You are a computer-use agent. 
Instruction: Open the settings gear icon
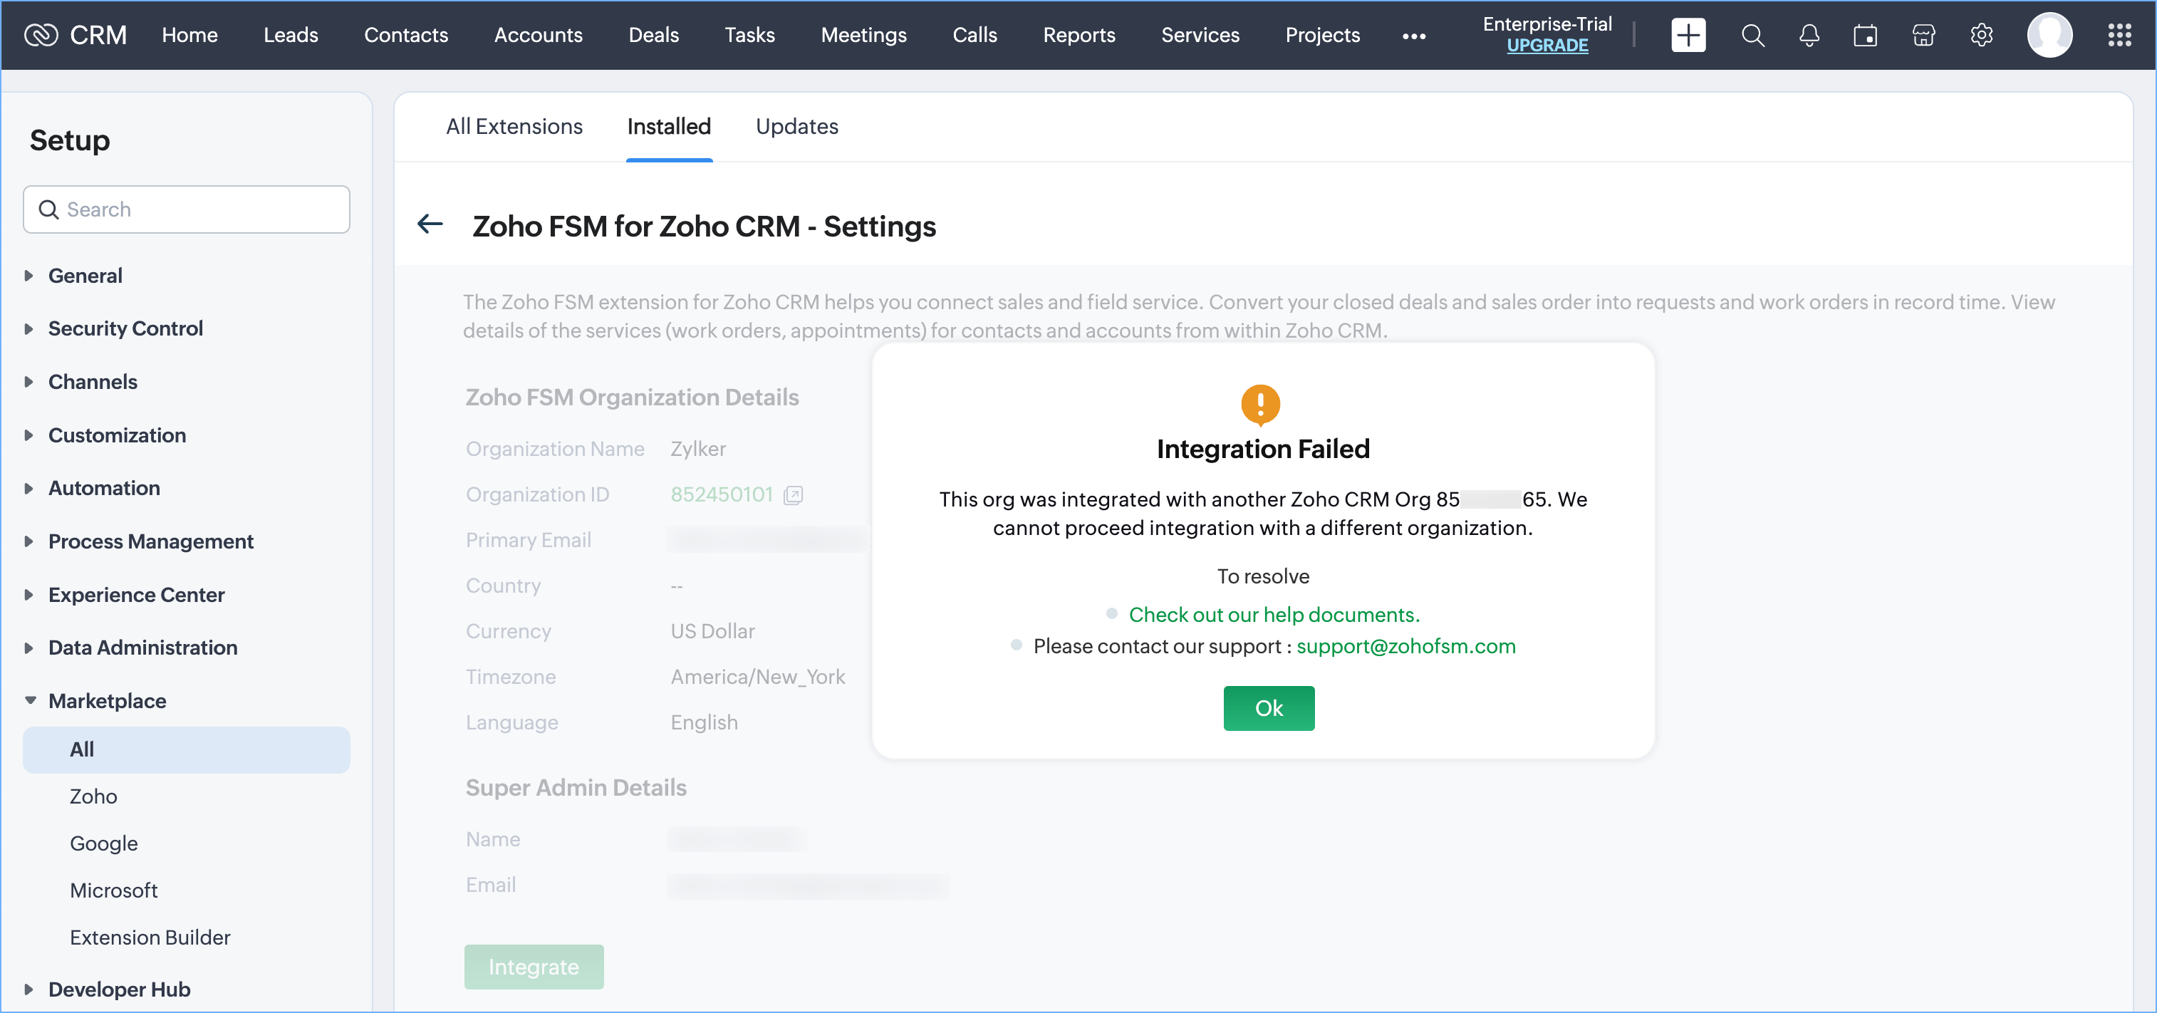point(1981,35)
